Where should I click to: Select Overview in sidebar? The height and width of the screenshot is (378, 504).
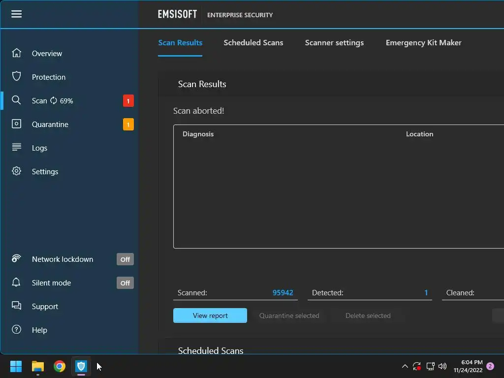point(47,53)
